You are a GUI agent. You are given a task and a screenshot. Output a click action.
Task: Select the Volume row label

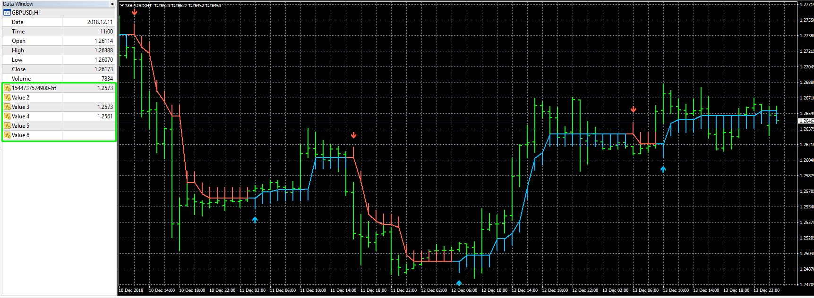click(x=21, y=79)
